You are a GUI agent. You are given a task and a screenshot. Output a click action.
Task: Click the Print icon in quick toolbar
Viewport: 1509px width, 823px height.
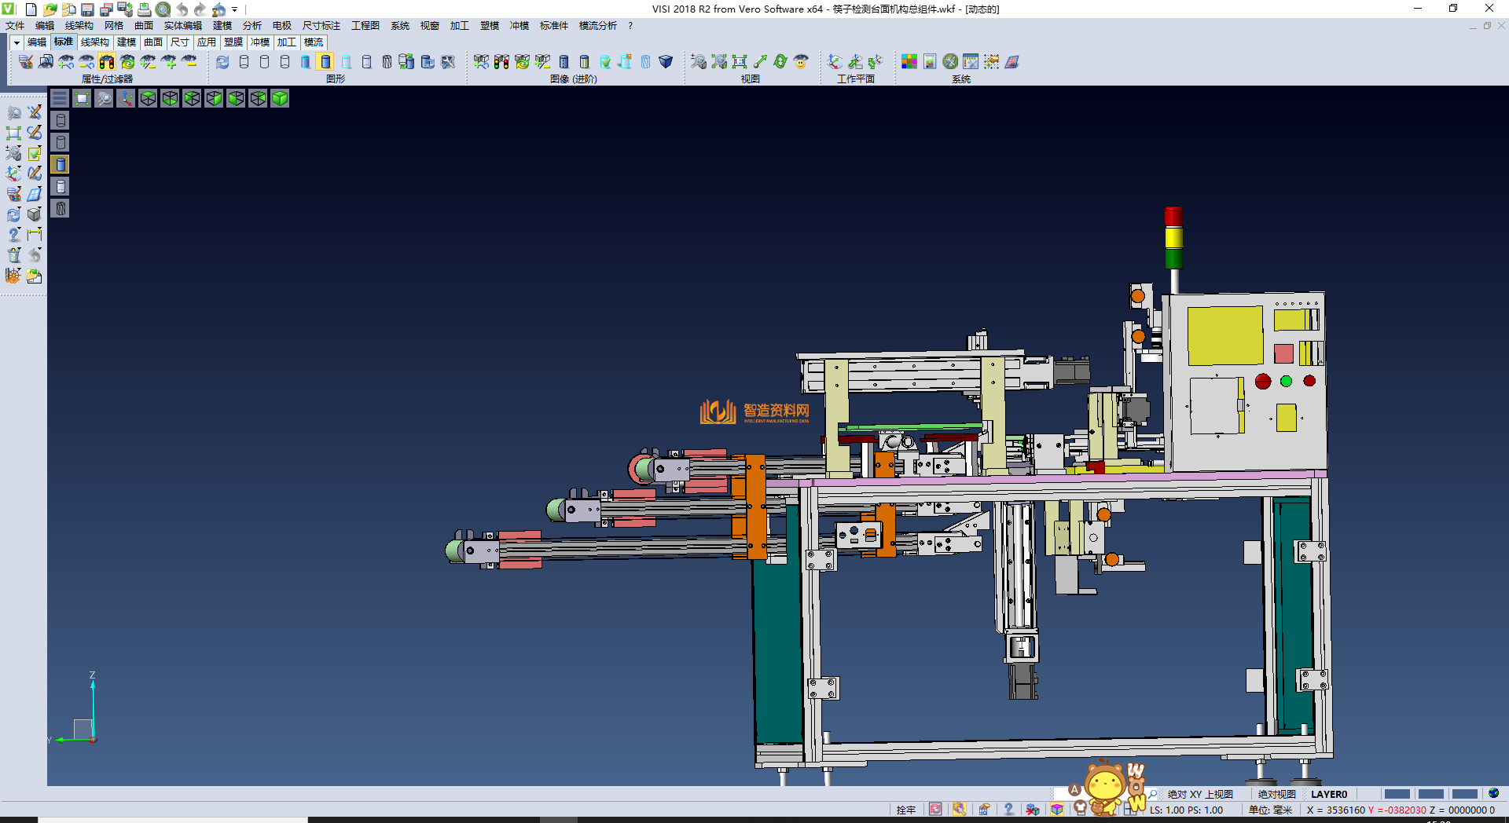click(145, 9)
